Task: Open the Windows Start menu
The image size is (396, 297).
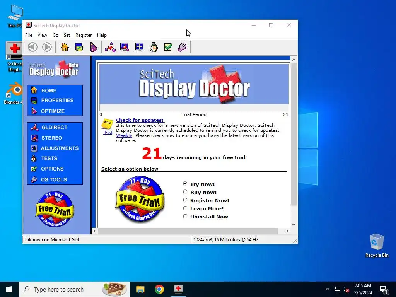Action: [9, 289]
